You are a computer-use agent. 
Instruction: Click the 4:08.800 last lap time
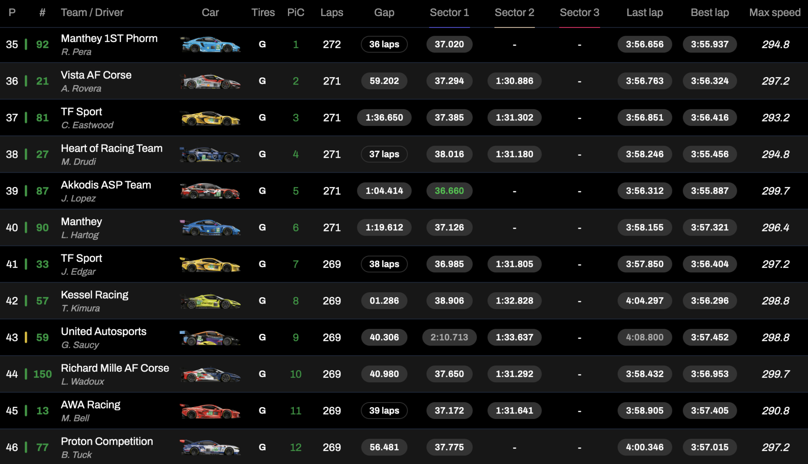644,337
